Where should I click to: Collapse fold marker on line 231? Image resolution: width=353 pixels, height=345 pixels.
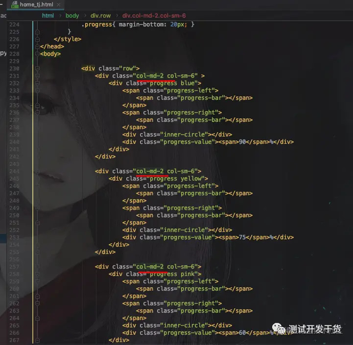(x=37, y=76)
